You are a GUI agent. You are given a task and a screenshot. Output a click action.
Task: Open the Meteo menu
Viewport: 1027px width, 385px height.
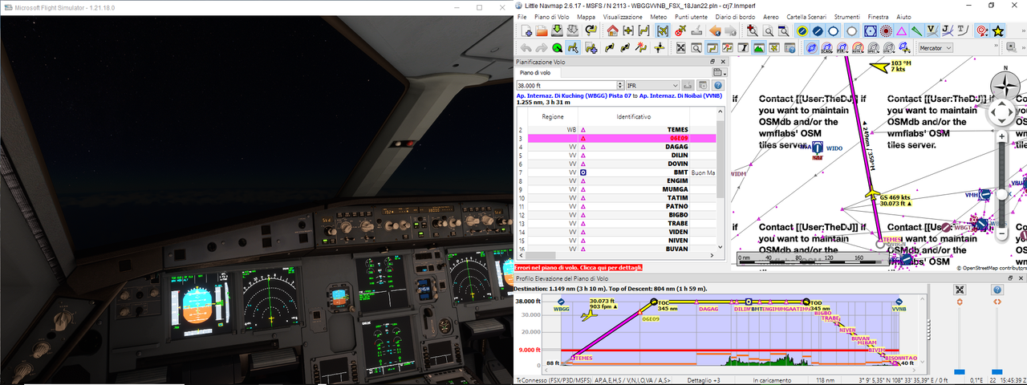(658, 16)
